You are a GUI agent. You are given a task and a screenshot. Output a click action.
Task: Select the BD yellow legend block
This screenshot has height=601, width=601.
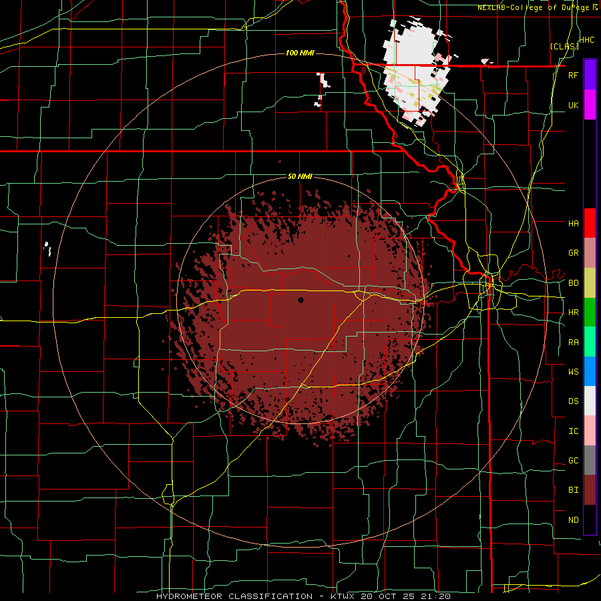click(590, 282)
